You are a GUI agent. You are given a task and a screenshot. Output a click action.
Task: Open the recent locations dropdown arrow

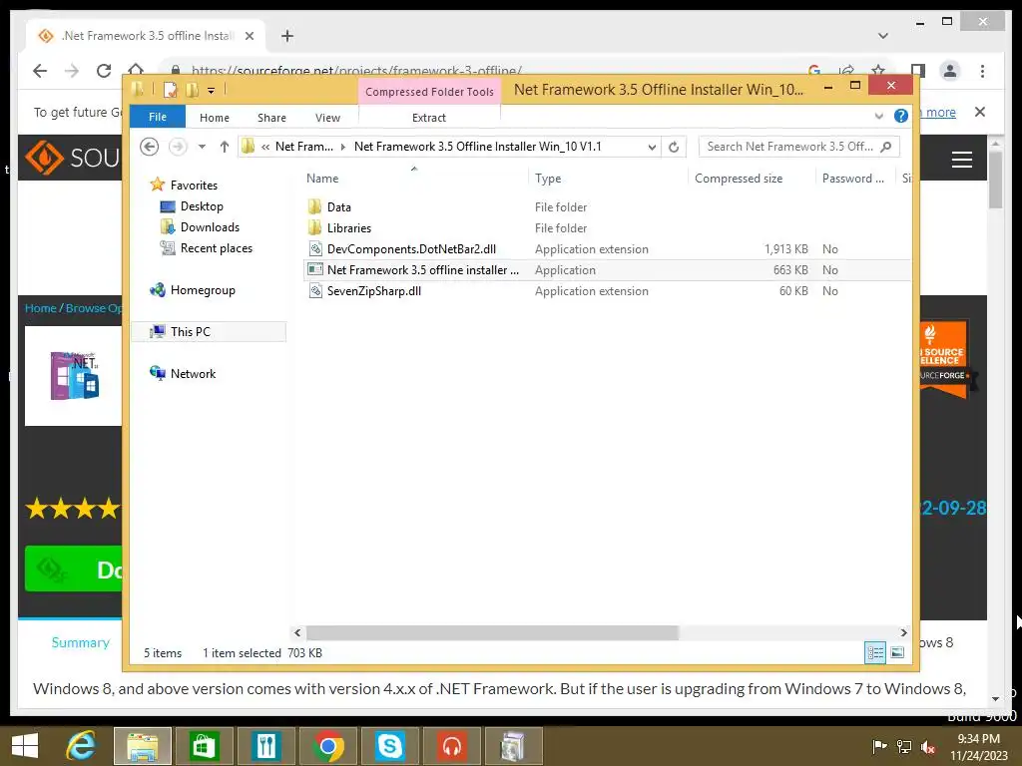[x=202, y=147]
